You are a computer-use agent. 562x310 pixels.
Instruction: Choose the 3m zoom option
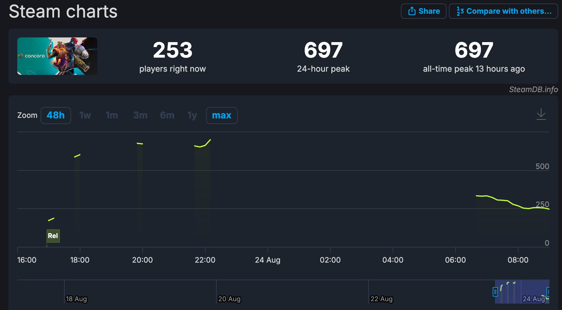(x=140, y=115)
